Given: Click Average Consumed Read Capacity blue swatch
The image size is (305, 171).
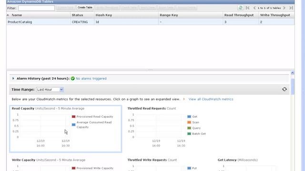Looking at the screenshot, I should tap(73, 124).
